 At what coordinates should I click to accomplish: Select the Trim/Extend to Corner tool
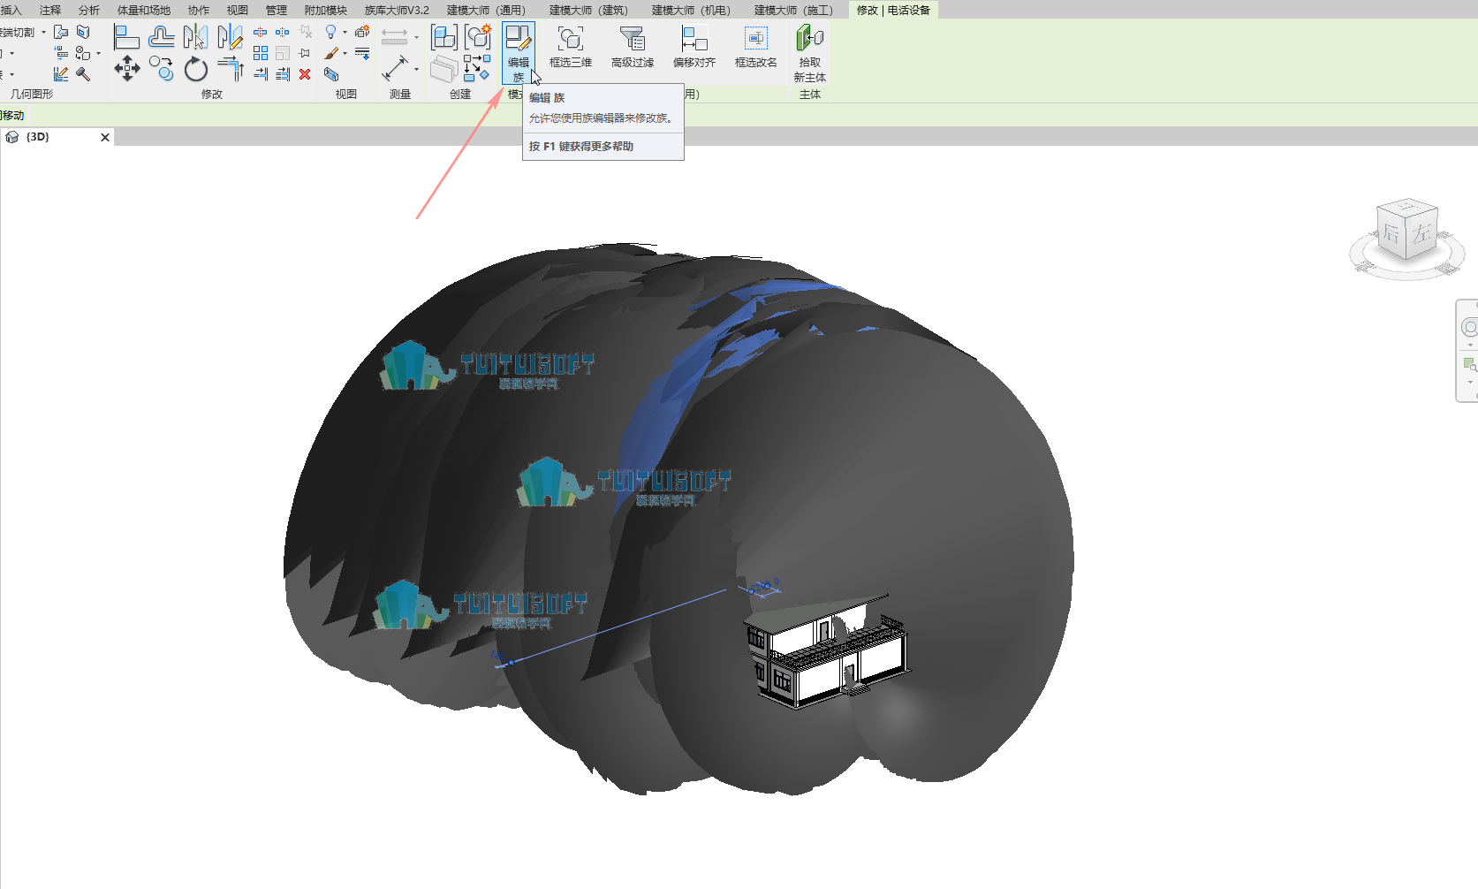(230, 69)
